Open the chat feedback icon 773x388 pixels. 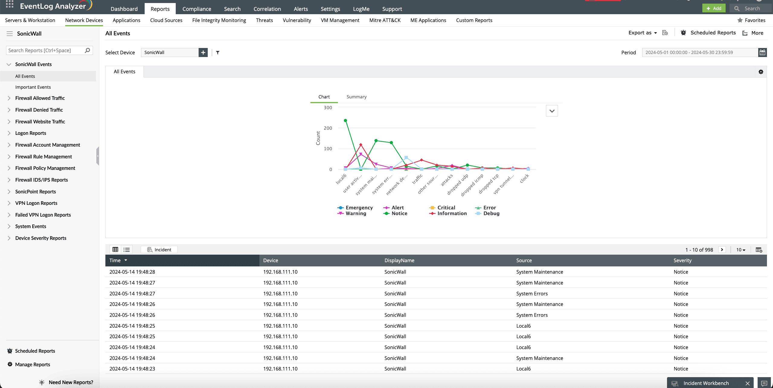pyautogui.click(x=764, y=383)
